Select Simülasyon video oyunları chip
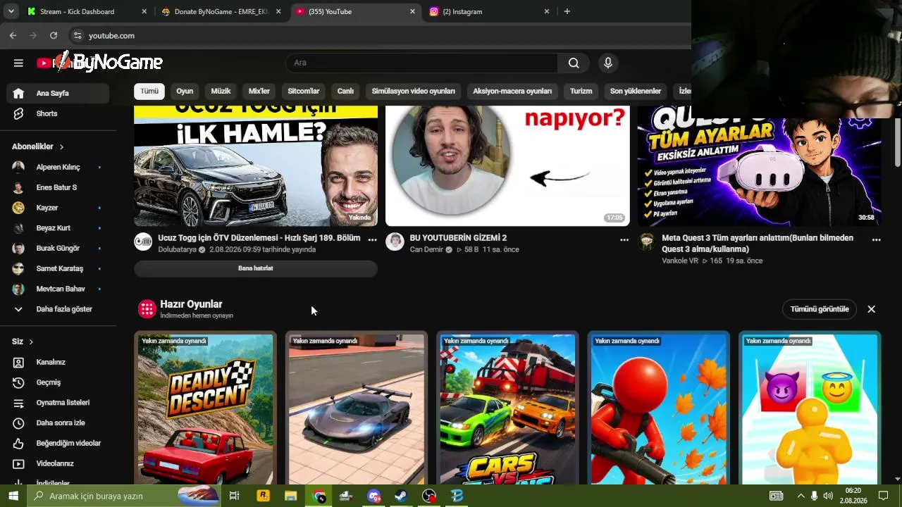902x507 pixels. [x=414, y=91]
